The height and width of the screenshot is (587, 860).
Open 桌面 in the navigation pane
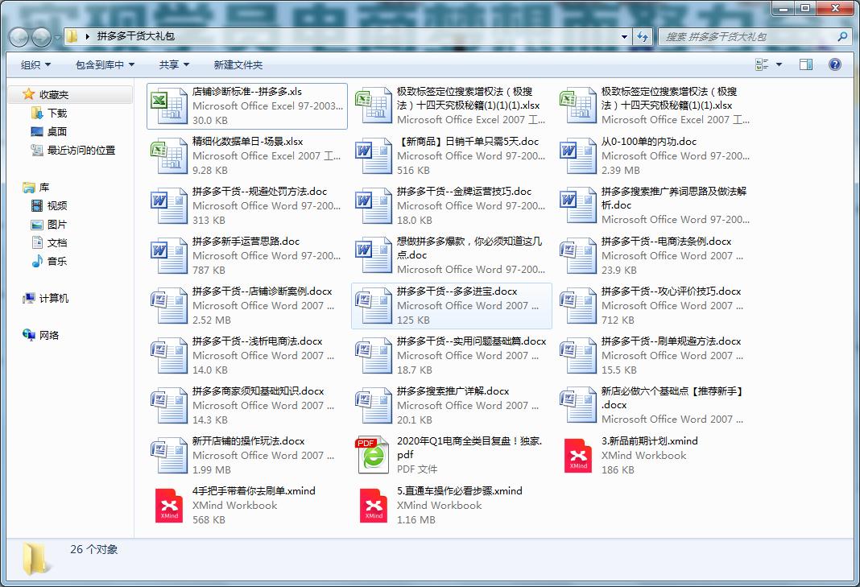pos(57,132)
